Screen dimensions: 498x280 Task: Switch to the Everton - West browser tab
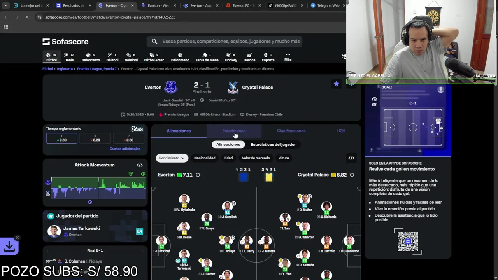[158, 5]
